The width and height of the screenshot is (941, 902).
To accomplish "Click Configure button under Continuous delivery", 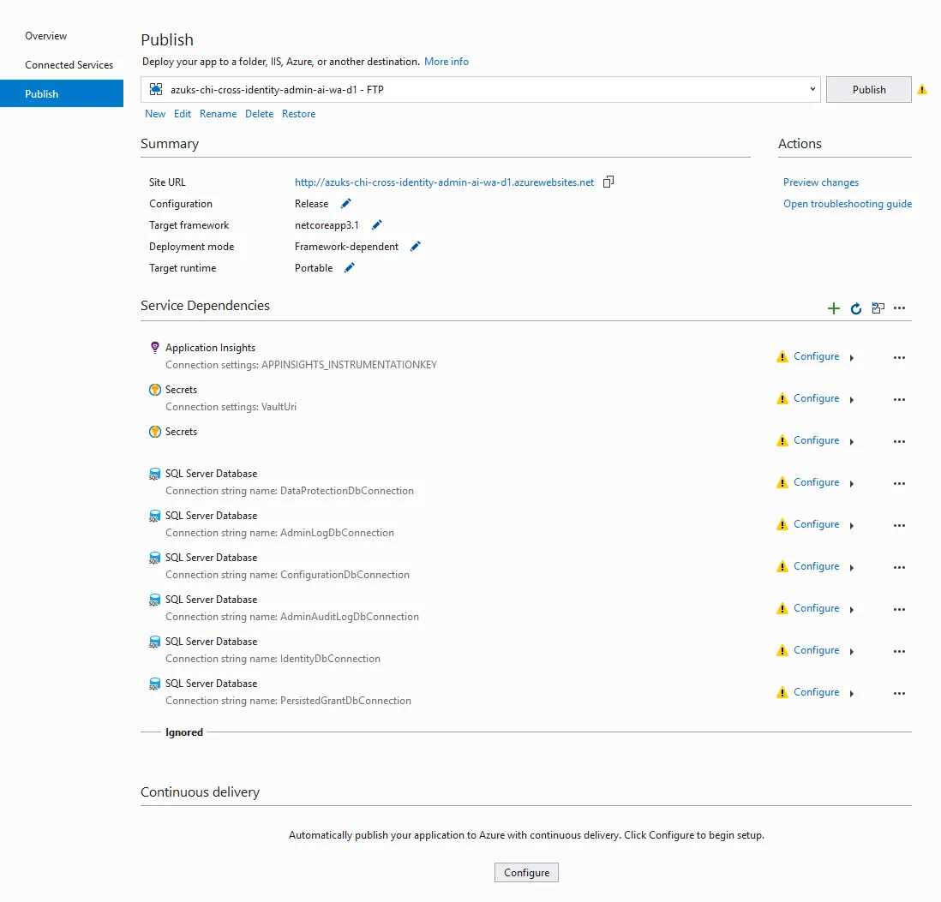I will pyautogui.click(x=526, y=873).
